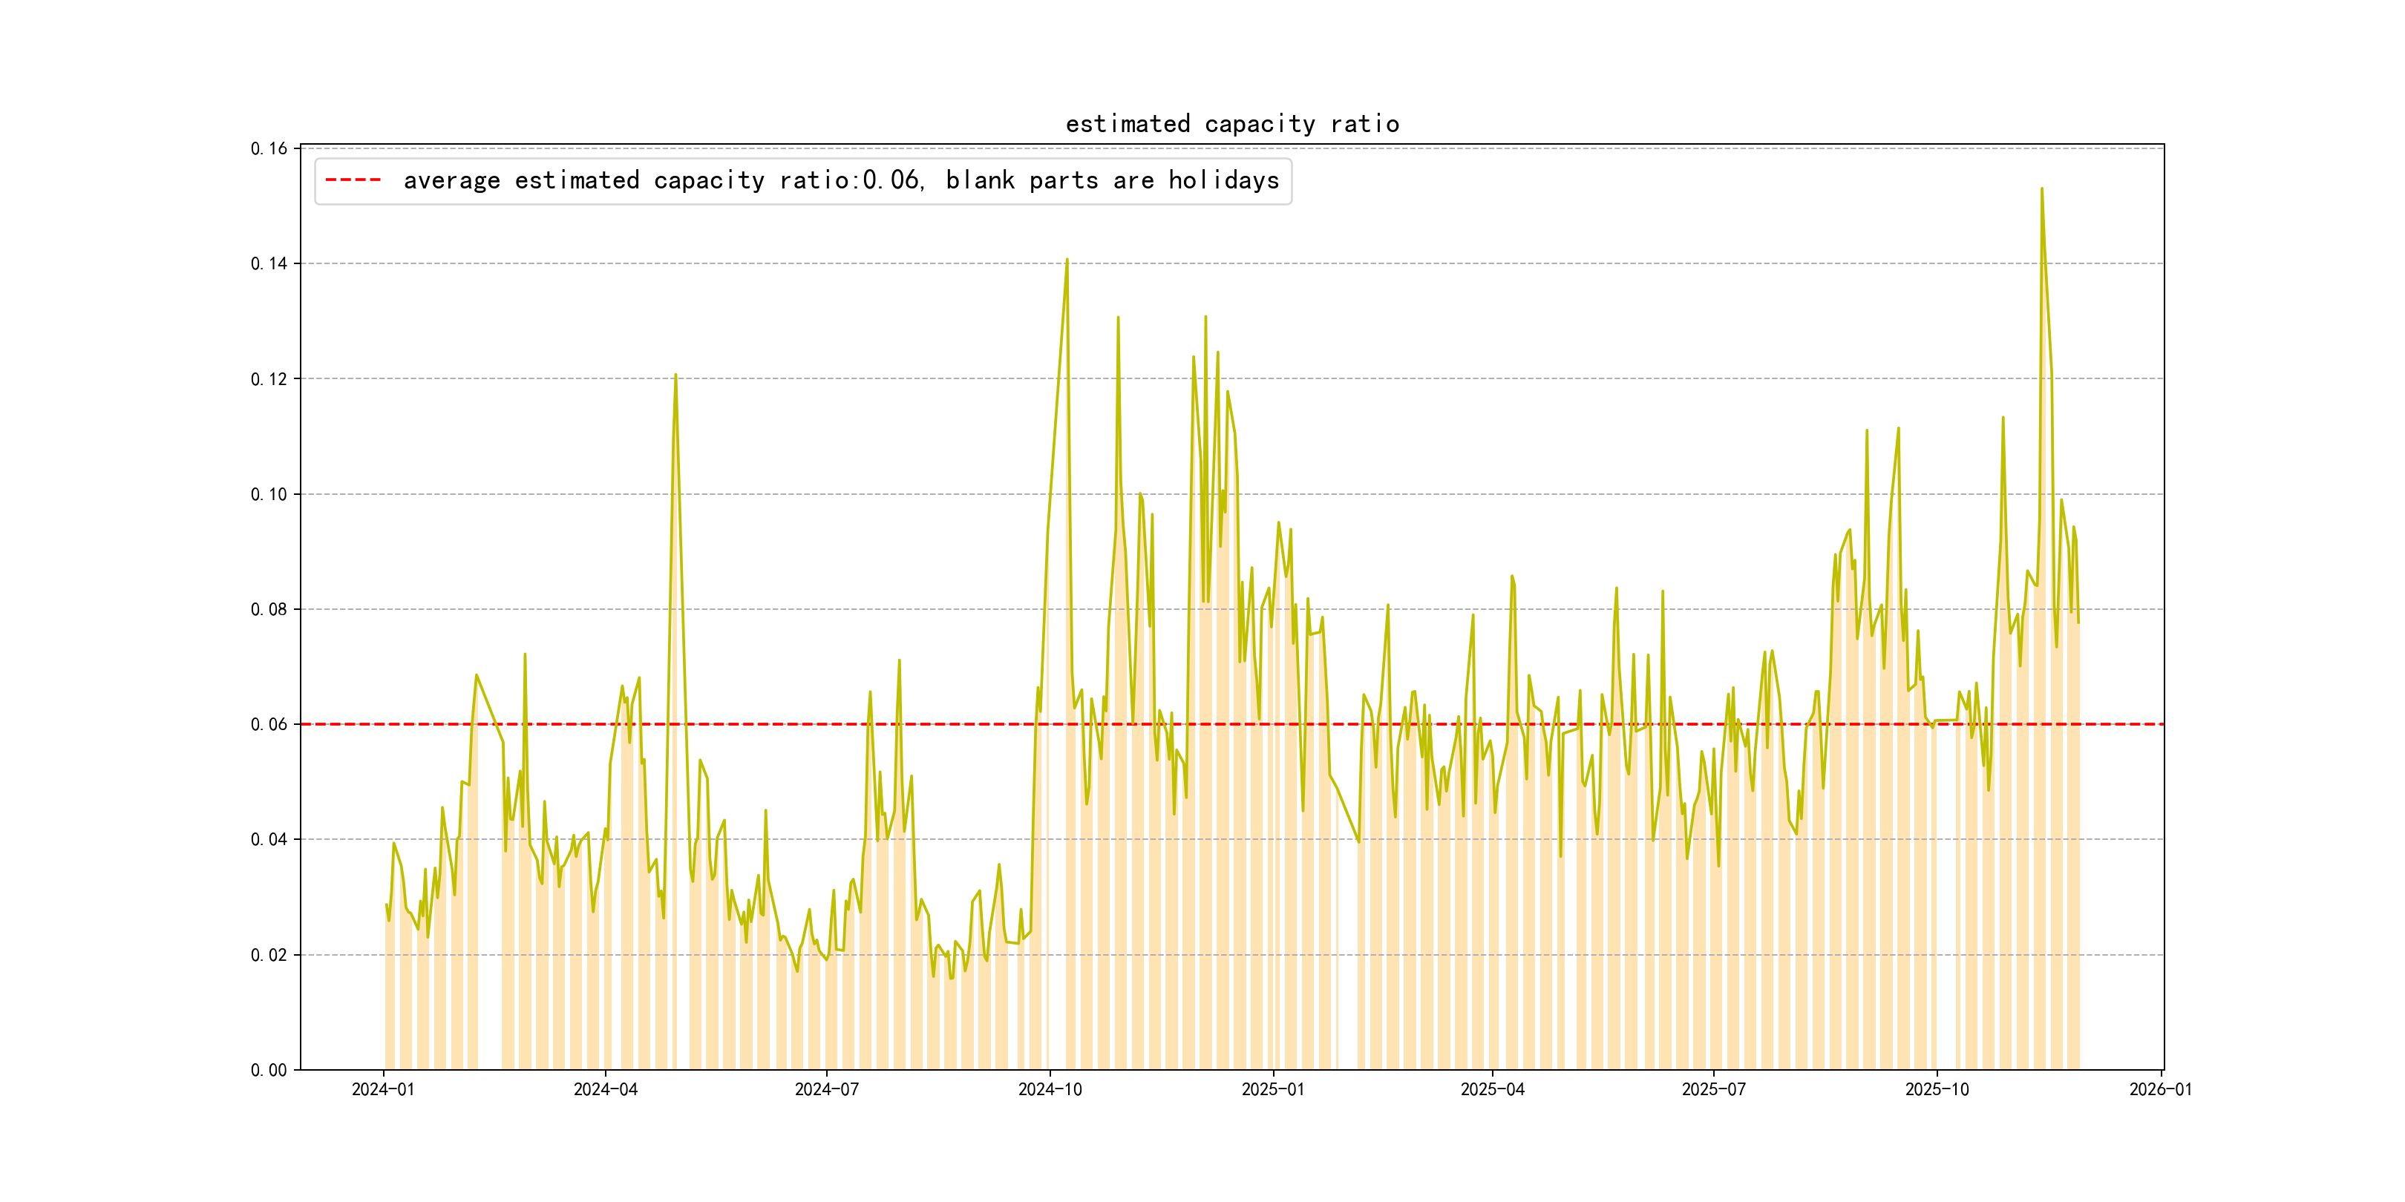Select the 2024-10 x-axis tick label

1050,1089
